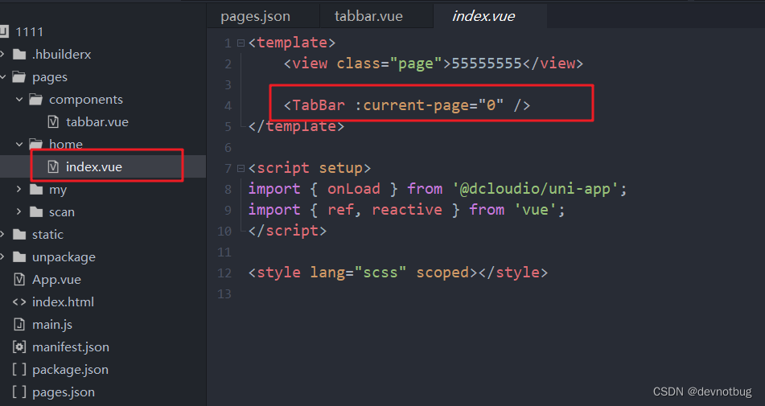
Task: Click the manifest.json gear icon
Action: (x=19, y=347)
